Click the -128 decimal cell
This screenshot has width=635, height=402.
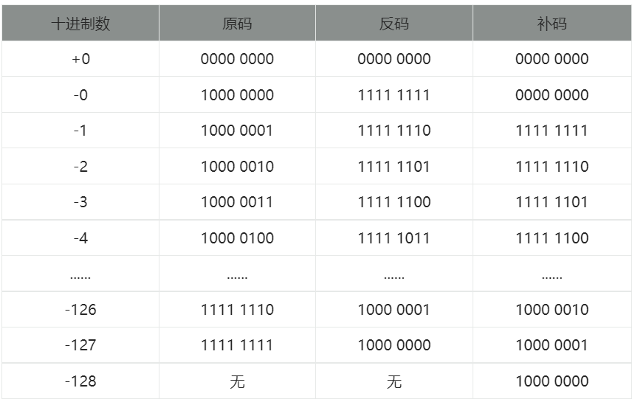(x=80, y=381)
